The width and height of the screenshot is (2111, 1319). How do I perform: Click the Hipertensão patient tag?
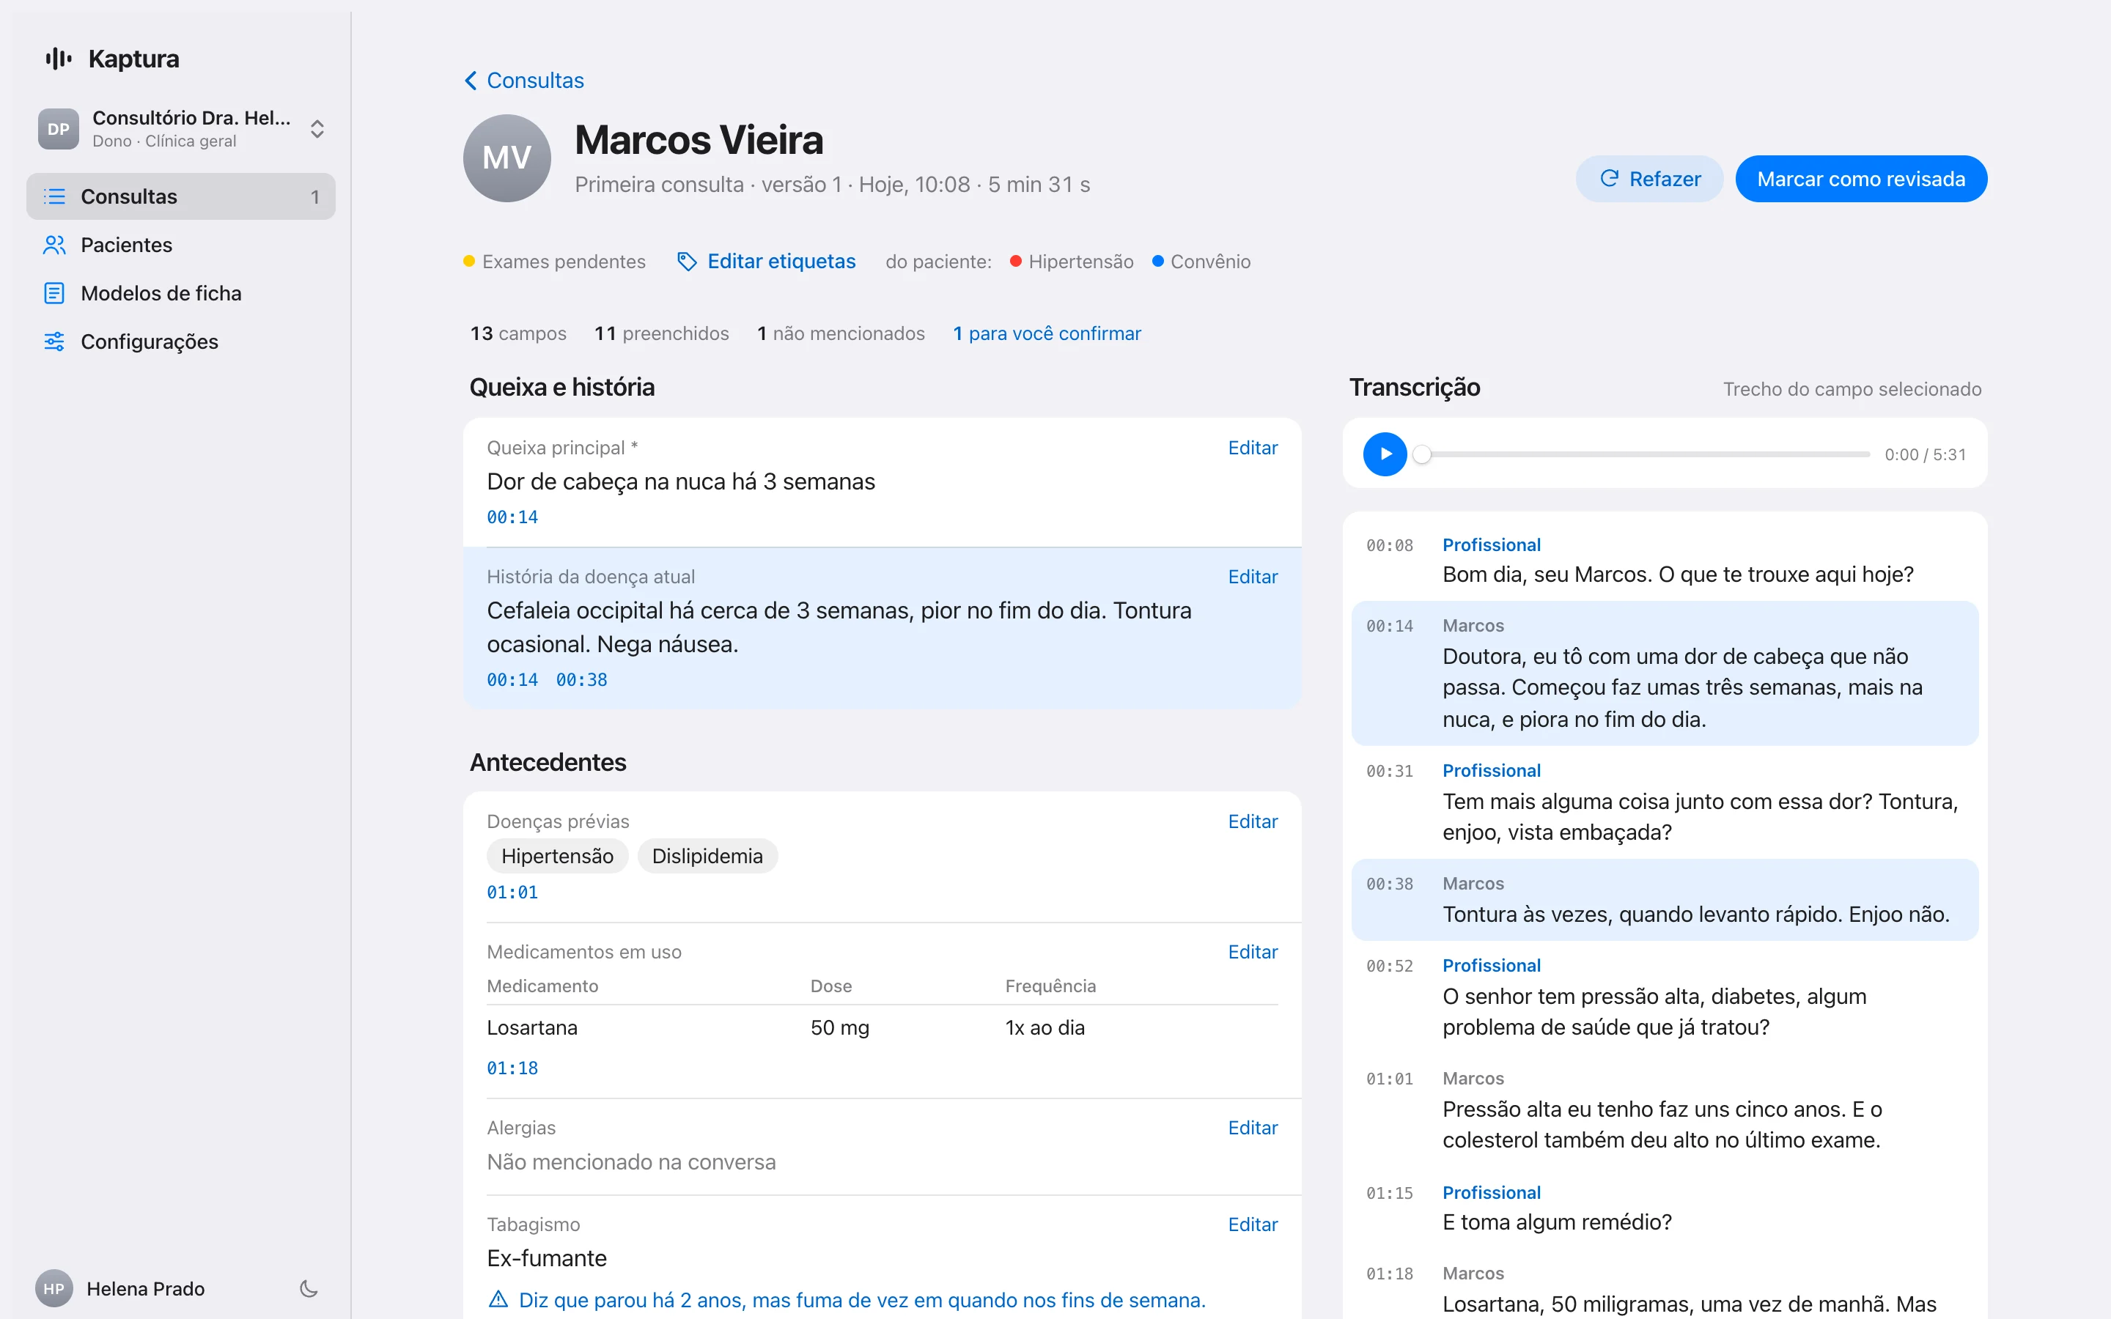tap(1071, 262)
